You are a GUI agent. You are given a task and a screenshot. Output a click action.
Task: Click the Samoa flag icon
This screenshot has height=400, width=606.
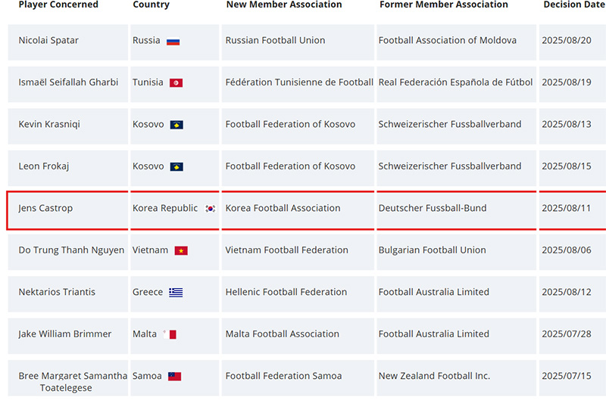click(x=174, y=377)
